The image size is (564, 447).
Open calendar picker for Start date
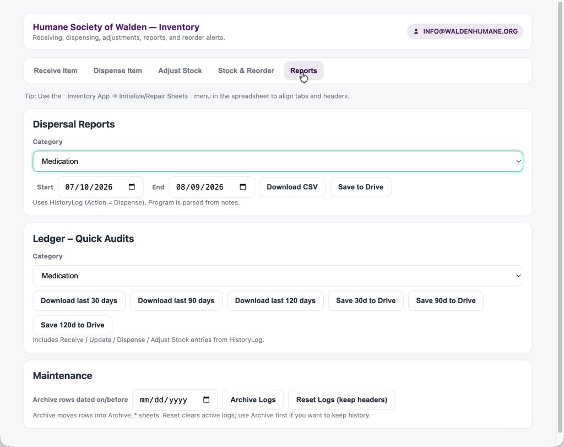point(132,187)
